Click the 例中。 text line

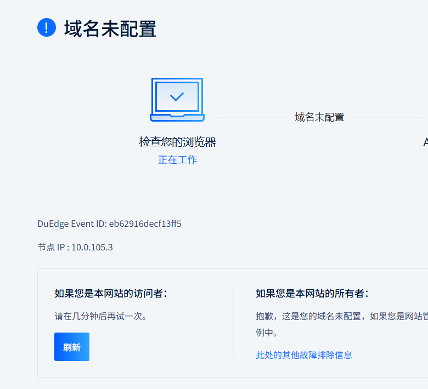tap(267, 333)
